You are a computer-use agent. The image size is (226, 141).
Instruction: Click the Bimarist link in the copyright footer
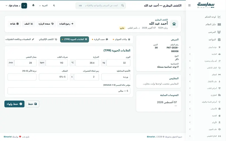(151, 137)
